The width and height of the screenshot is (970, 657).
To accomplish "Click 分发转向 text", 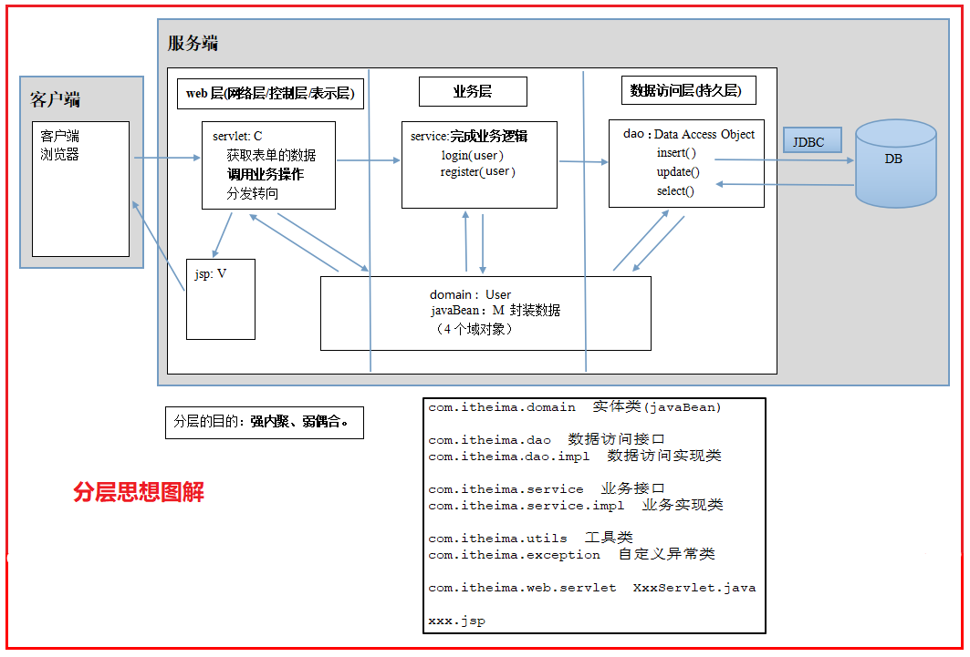I will point(253,193).
